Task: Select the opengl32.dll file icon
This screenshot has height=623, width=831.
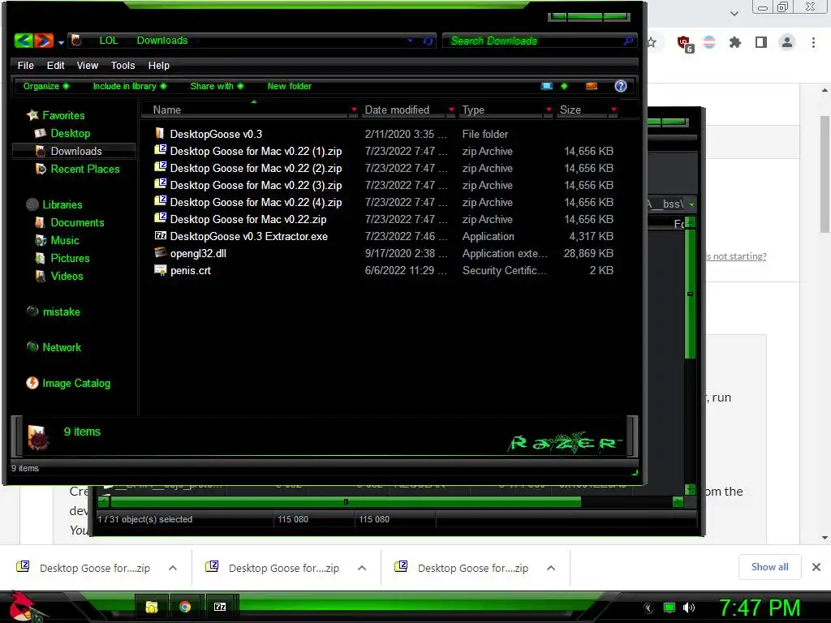Action: (160, 252)
